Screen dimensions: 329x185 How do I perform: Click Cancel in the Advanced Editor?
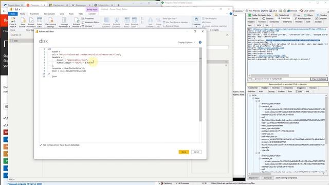tap(196, 152)
